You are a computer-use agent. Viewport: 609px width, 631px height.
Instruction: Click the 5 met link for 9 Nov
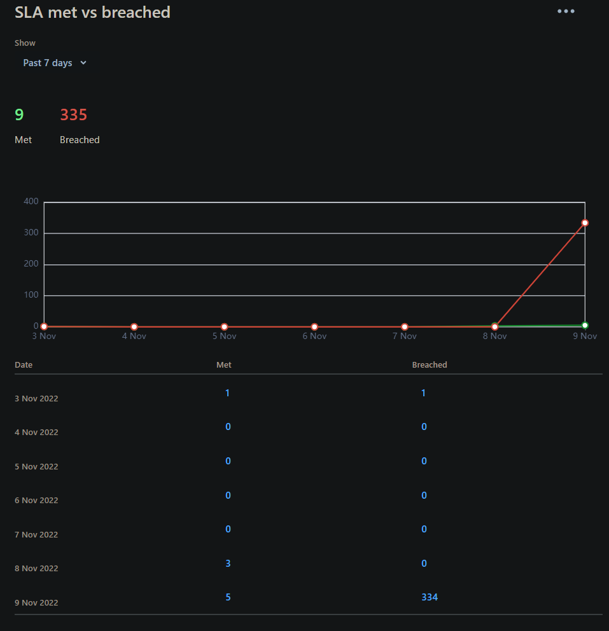click(227, 597)
